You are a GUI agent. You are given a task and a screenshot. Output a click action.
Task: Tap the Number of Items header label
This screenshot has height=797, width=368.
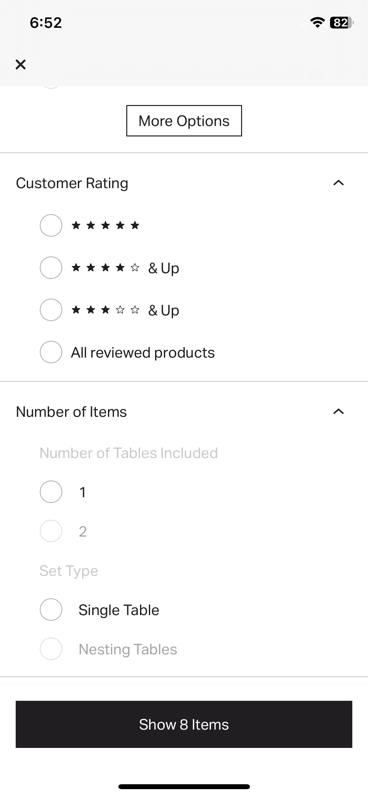click(x=71, y=412)
